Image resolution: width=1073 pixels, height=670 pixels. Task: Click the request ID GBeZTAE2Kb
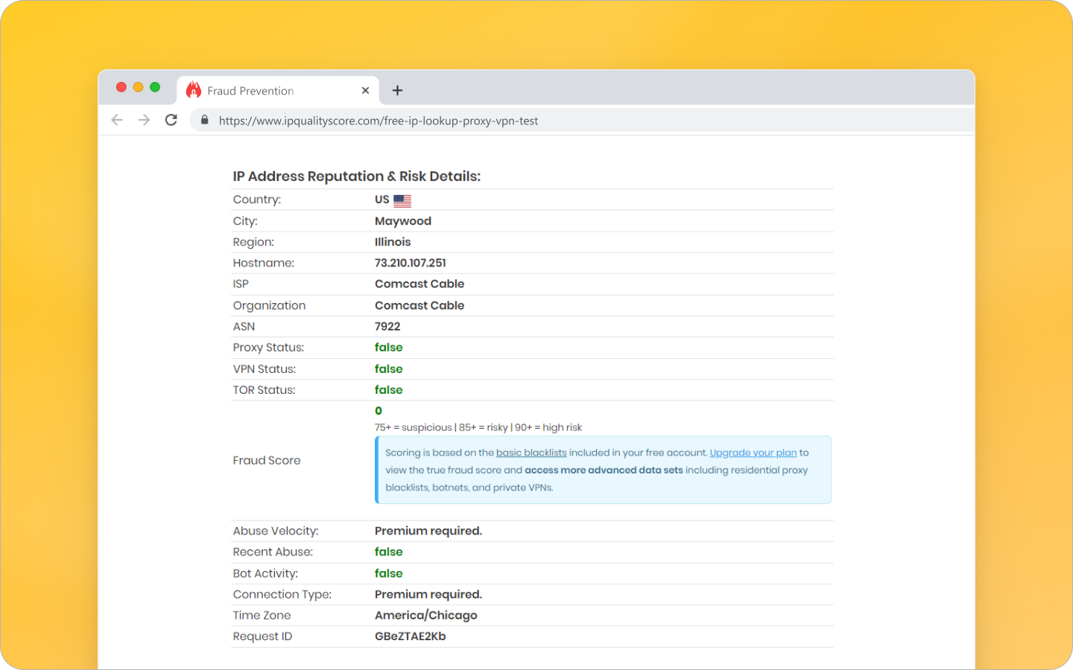click(x=411, y=636)
